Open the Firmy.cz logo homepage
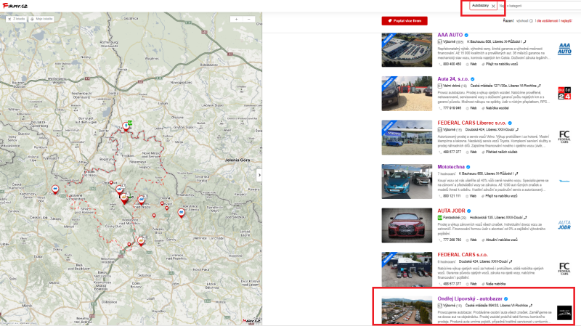581x326 pixels. pos(15,6)
